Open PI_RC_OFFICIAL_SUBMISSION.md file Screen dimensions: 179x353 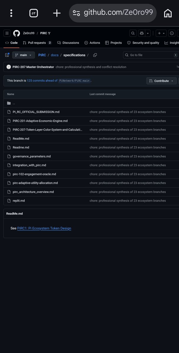[36, 112]
